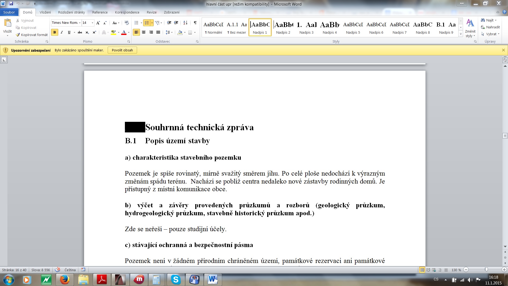Viewport: 508px width, 286px height.
Task: Open the font name dropdown
Action: click(80, 23)
